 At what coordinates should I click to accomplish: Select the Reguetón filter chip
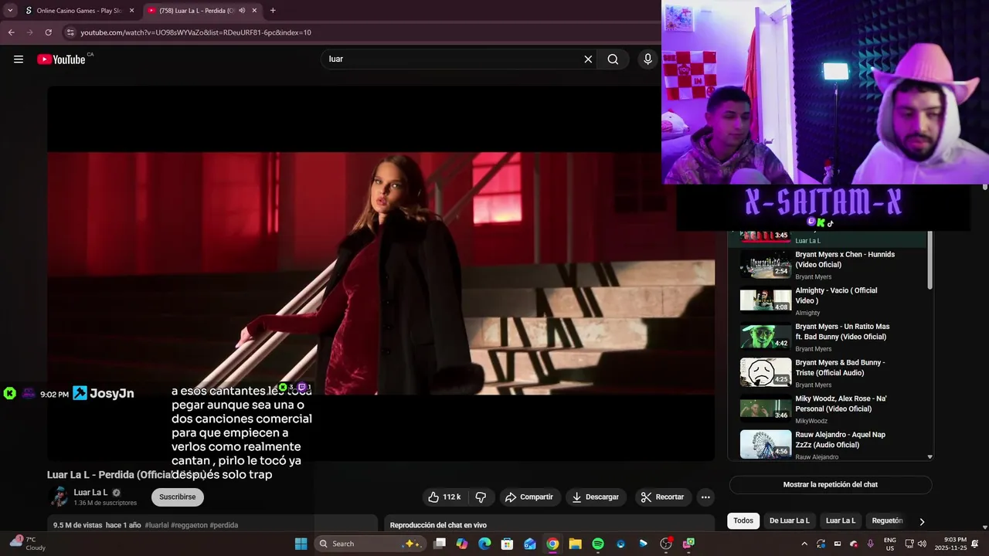click(x=887, y=521)
